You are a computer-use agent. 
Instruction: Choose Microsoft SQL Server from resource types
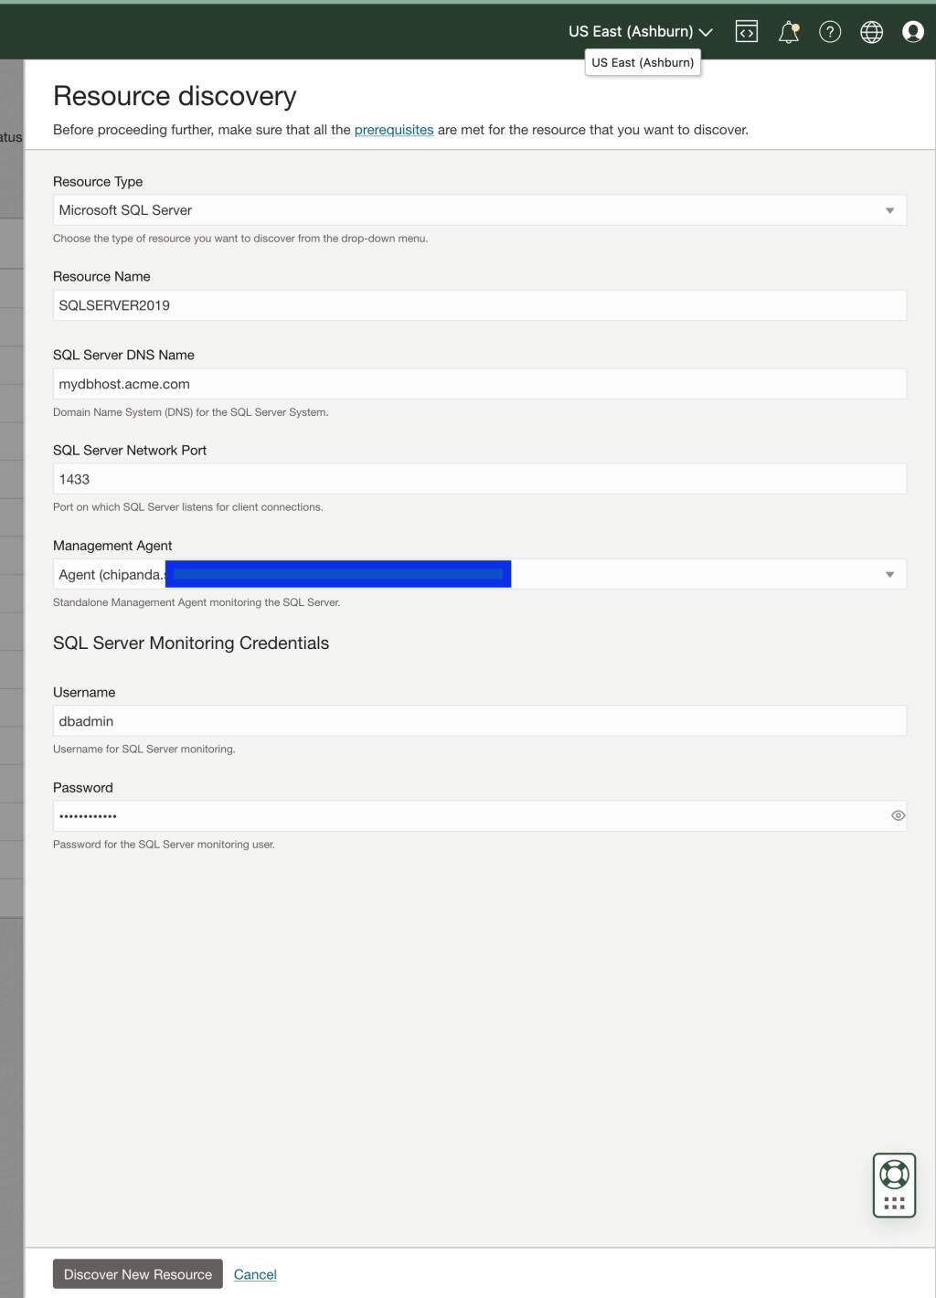[x=480, y=209]
